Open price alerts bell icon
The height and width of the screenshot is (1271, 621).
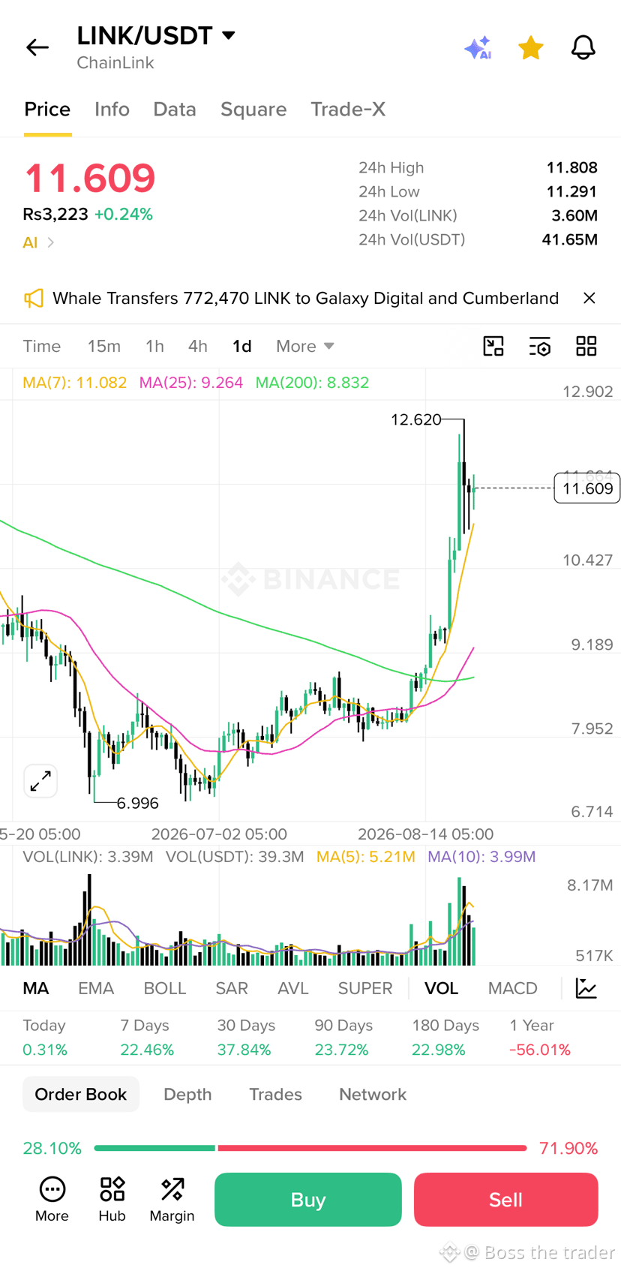[583, 48]
